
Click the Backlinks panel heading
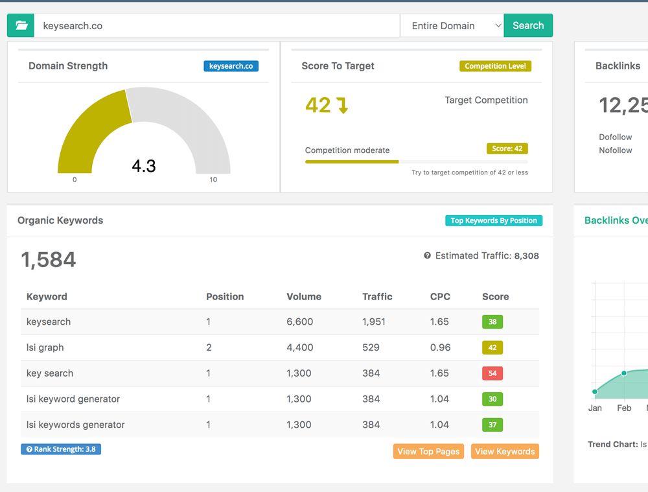618,65
